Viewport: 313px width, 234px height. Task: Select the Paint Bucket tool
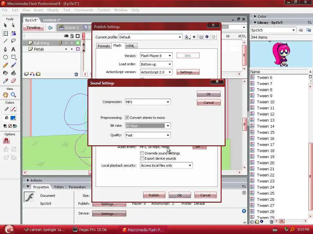tap(13, 73)
